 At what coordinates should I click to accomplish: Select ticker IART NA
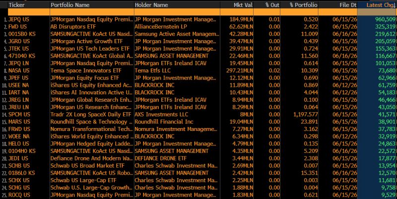click(18, 92)
